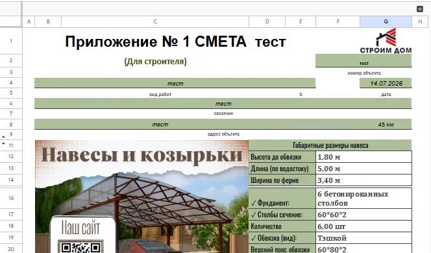Select row 4 header
This screenshot has height=253, width=431.
11,82
